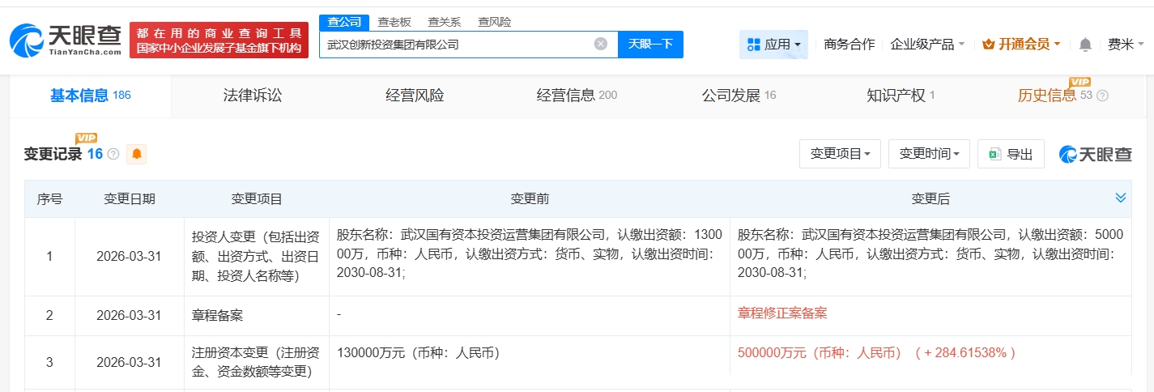Open the 变更项目 filter dropdown

point(840,154)
